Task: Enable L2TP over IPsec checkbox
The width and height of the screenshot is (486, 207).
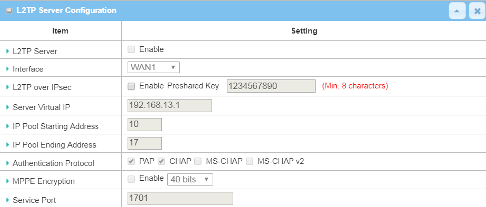Action: [x=131, y=86]
